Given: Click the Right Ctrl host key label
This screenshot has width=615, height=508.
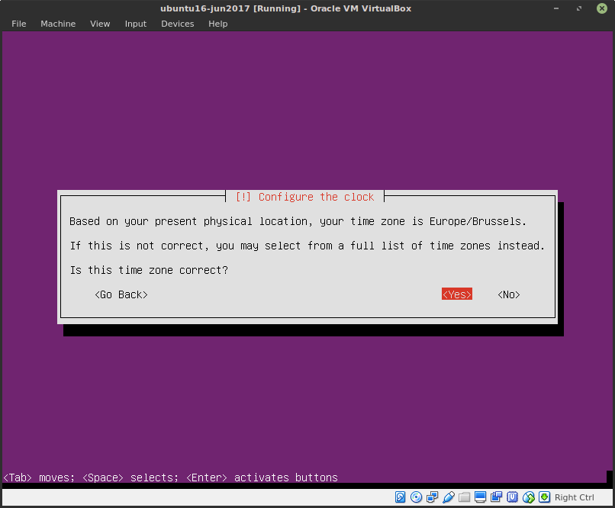Looking at the screenshot, I should [574, 497].
